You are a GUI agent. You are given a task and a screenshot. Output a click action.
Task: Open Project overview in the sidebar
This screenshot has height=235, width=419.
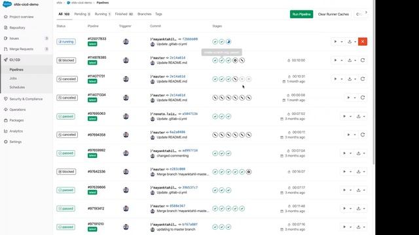point(22,17)
